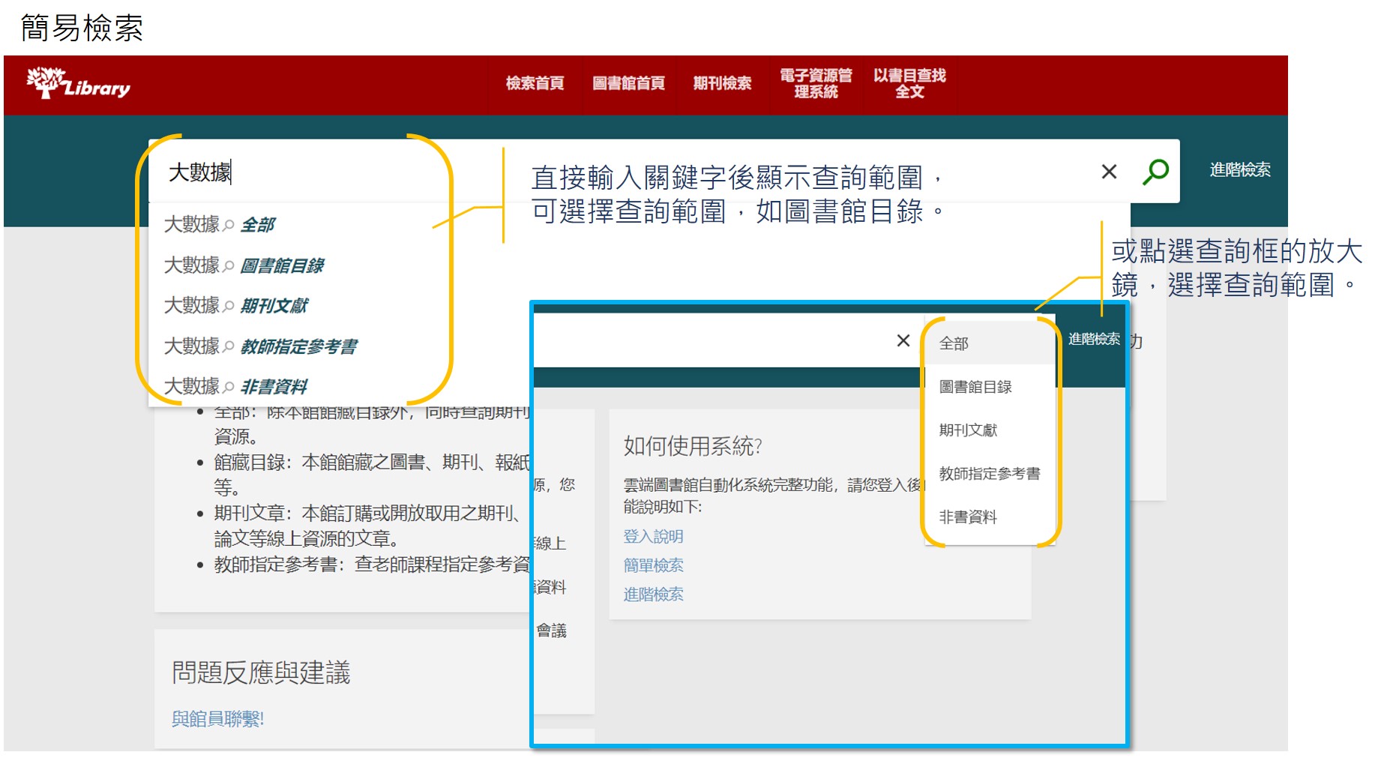Open 檢索首頁 in the top navigation
The height and width of the screenshot is (758, 1381).
point(535,83)
